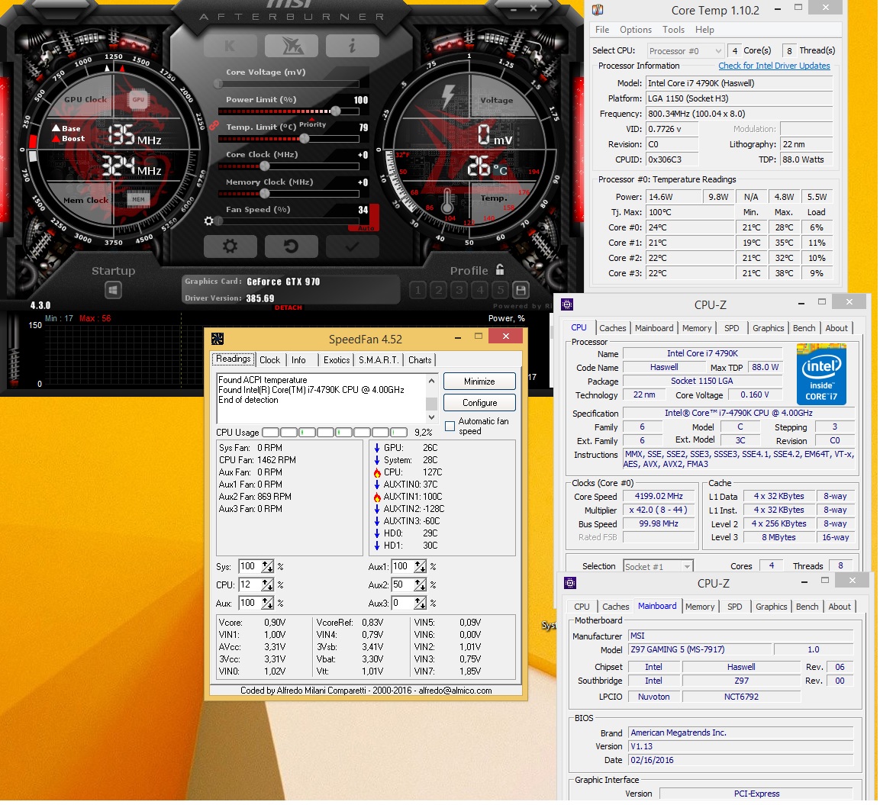
Task: Open the Afterburner information i button
Action: 352,46
